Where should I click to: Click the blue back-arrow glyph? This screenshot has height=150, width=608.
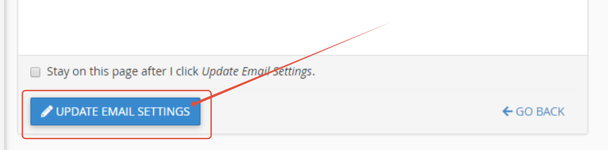508,111
